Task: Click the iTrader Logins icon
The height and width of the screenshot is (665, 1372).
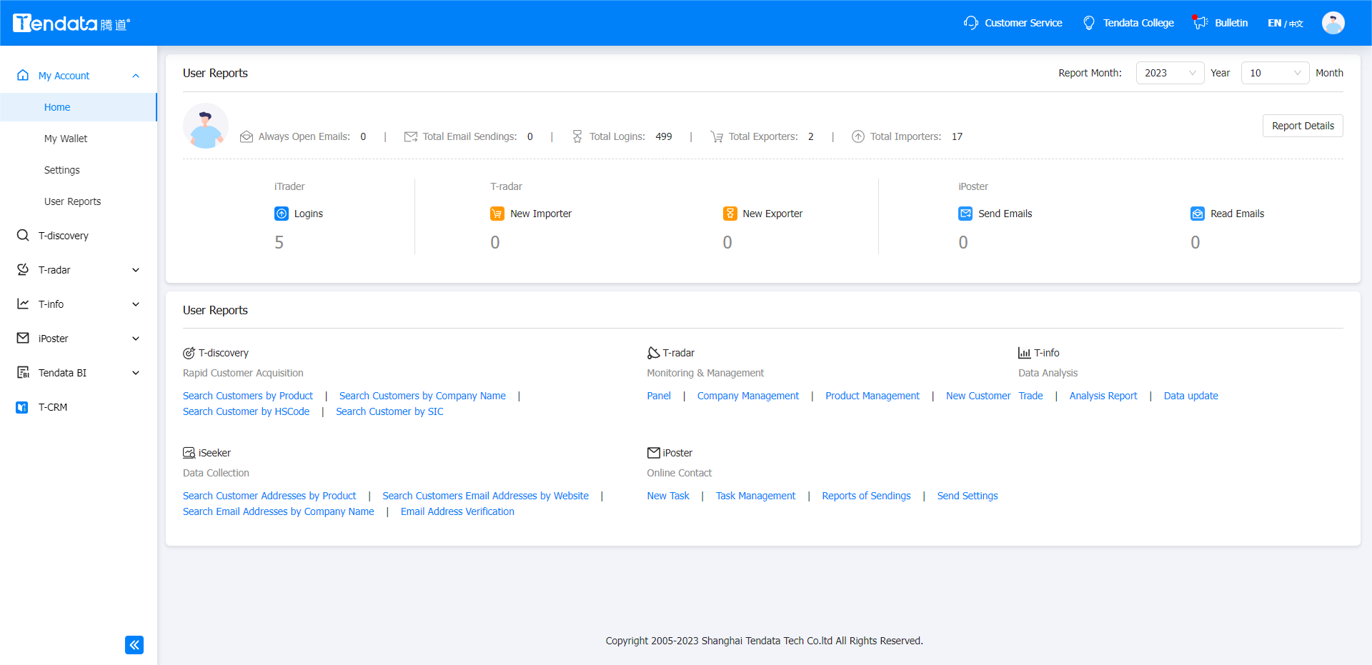Action: click(282, 213)
